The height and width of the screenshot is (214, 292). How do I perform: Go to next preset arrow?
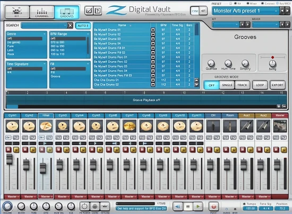coord(287,11)
